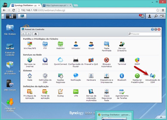Open Centro de Pacotes on desktop
The image size is (167, 120).
tap(10, 68)
